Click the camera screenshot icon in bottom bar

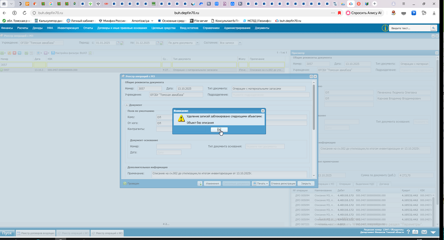(x=415, y=232)
